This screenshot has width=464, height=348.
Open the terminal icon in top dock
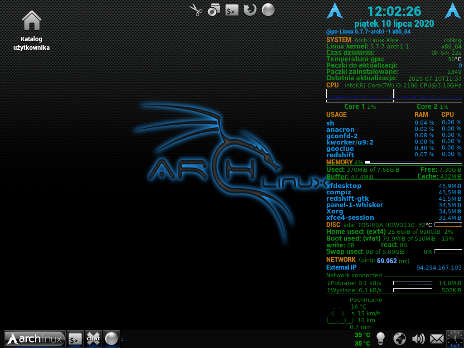(x=232, y=10)
